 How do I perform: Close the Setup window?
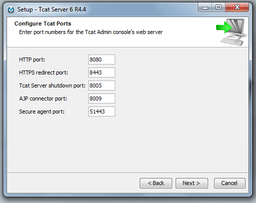pyautogui.click(x=237, y=7)
